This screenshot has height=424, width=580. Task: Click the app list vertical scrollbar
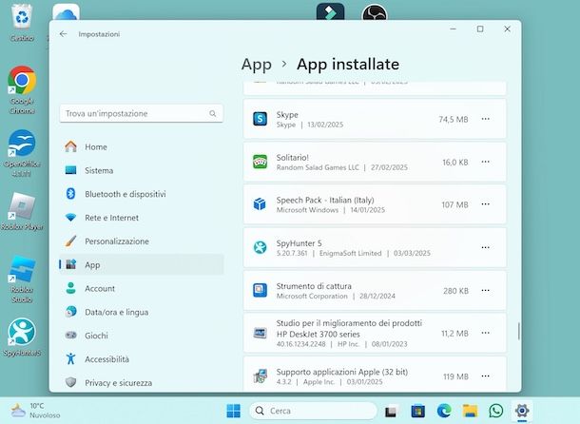[518, 331]
